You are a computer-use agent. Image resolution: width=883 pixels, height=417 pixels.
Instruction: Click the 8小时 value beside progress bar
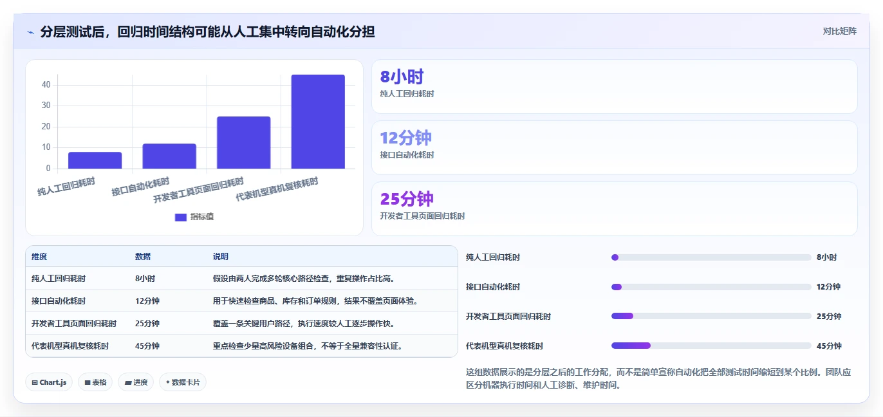(x=826, y=257)
